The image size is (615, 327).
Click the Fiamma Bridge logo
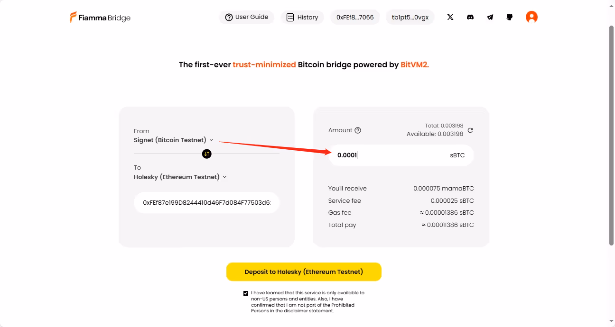pyautogui.click(x=101, y=18)
